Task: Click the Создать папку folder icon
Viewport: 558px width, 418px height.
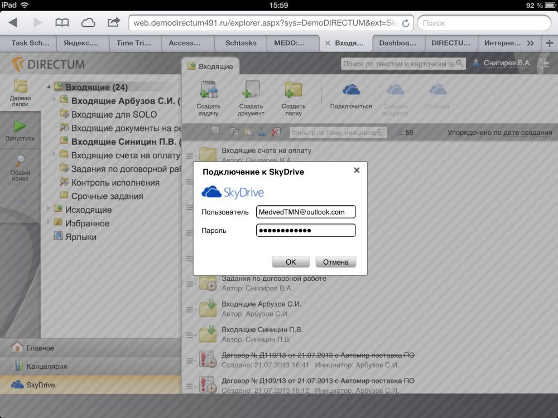Action: tap(294, 89)
